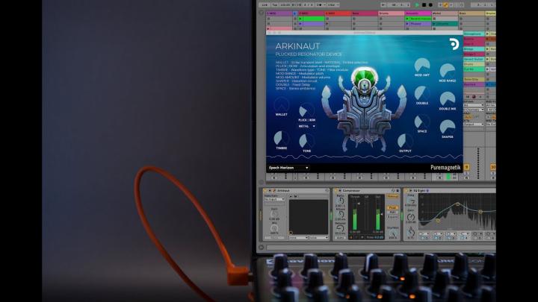Viewport: 538px width, 302px height.
Task: Click the EQ Eight Freq knob
Action: (x=411, y=201)
